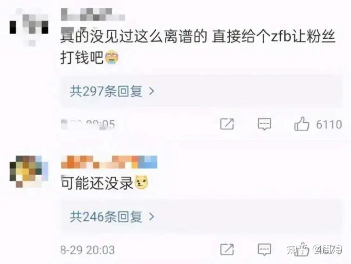This screenshot has height=264, width=351.
Task: Open the second commenter's colorful avatar
Action: (x=29, y=172)
